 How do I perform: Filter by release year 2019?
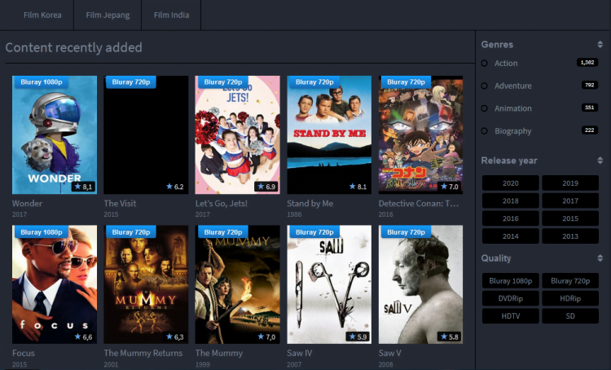tap(570, 183)
